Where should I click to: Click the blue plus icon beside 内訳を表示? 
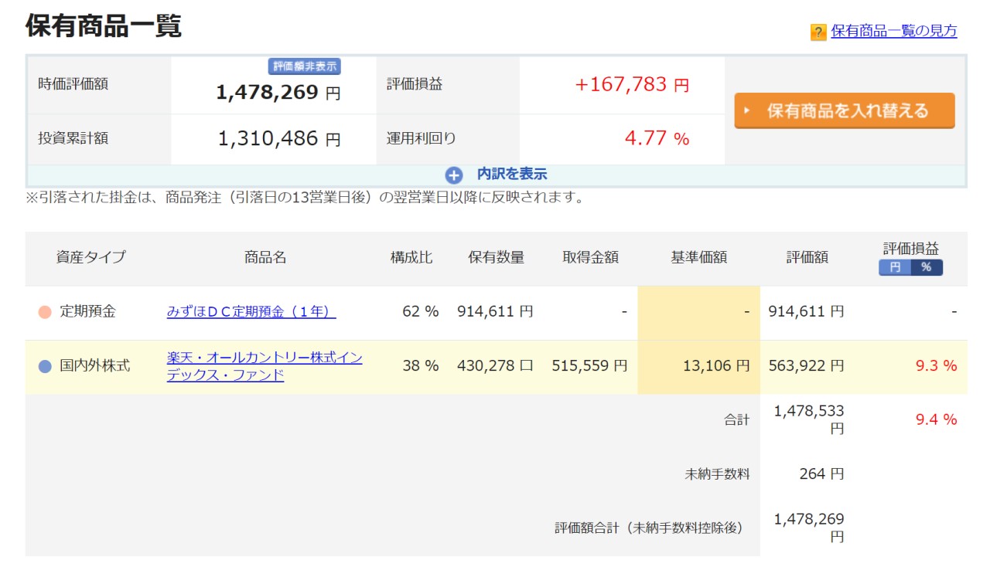(x=454, y=175)
